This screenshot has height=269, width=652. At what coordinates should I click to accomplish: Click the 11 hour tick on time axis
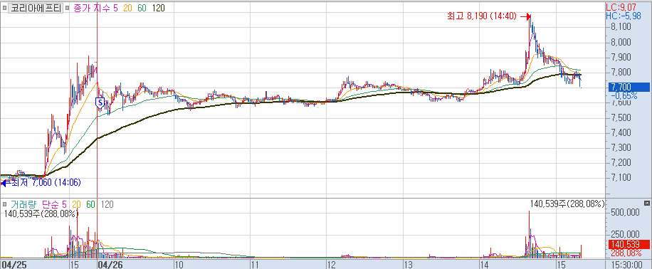pyautogui.click(x=256, y=265)
